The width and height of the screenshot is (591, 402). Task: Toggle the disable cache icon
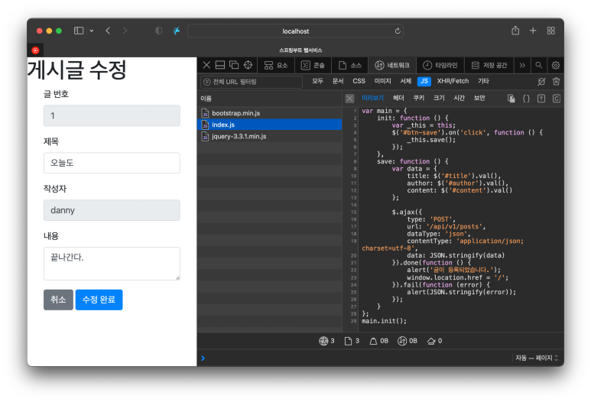(x=541, y=81)
